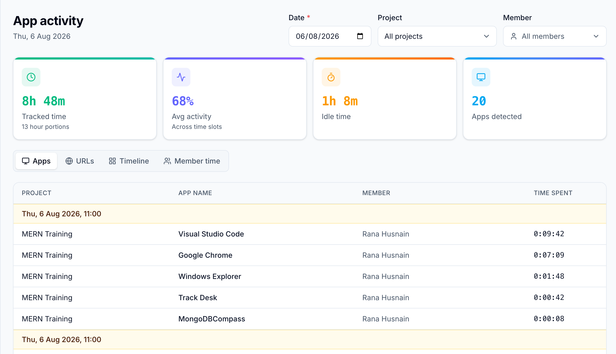This screenshot has height=354, width=616.
Task: Click the Date input showing 06/08/2026
Action: pyautogui.click(x=330, y=36)
